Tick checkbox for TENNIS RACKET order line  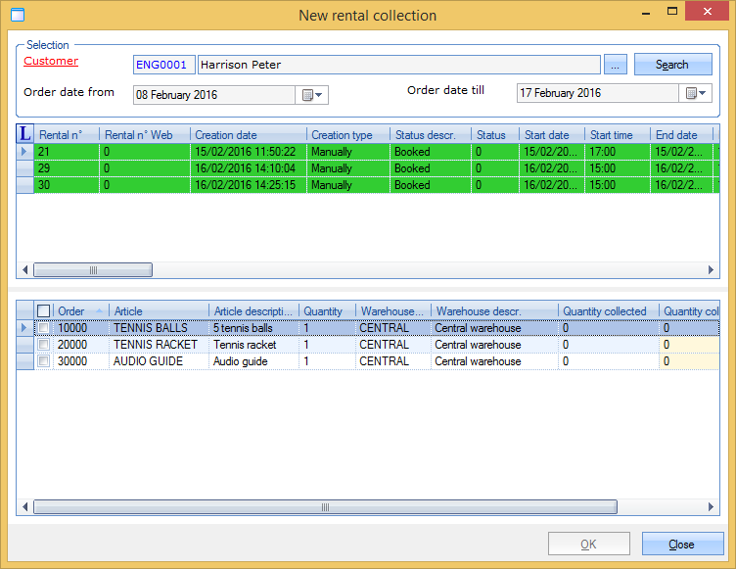tap(43, 345)
